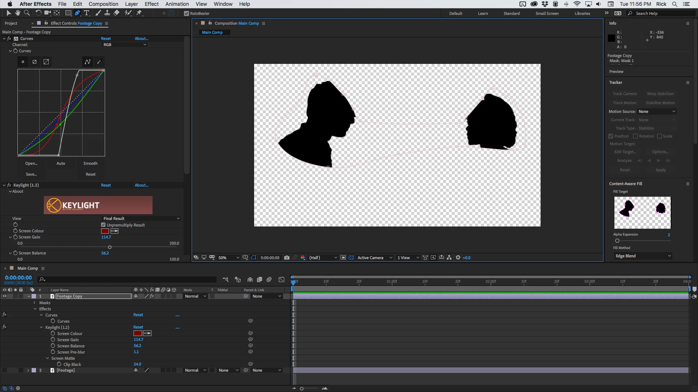The image size is (698, 392).
Task: Hide the Footage Copy layer eye
Action: coord(5,296)
